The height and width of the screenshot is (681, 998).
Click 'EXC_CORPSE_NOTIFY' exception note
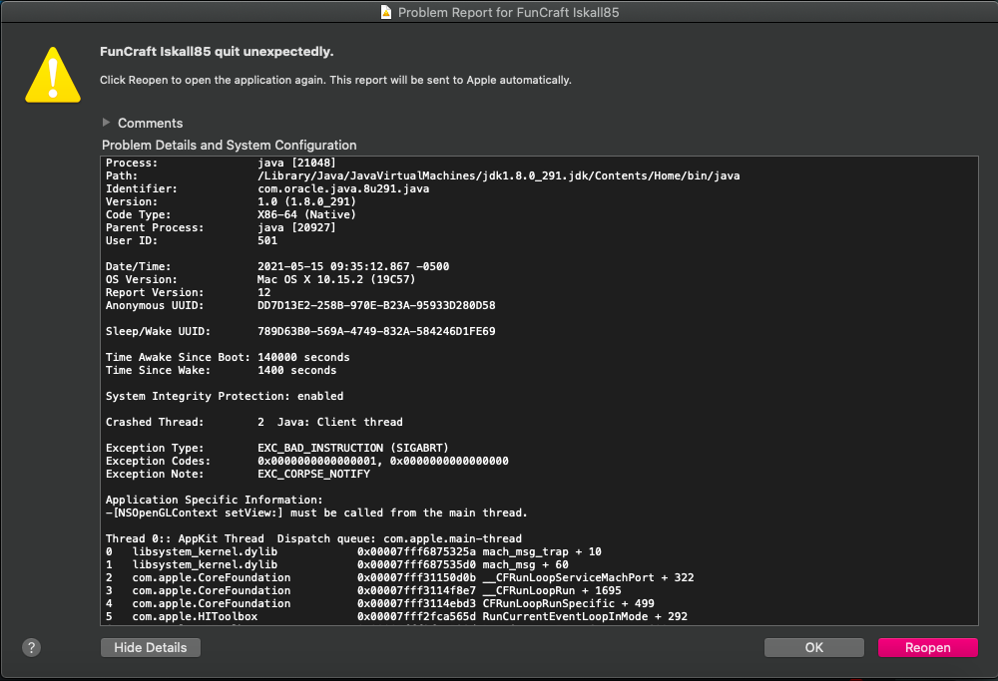coord(313,474)
